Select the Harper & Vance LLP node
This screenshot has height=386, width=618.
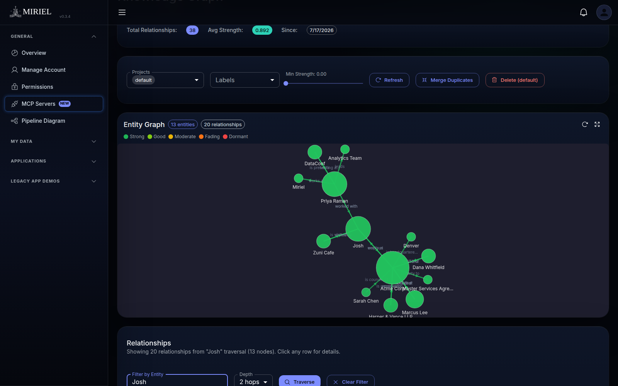391,305
